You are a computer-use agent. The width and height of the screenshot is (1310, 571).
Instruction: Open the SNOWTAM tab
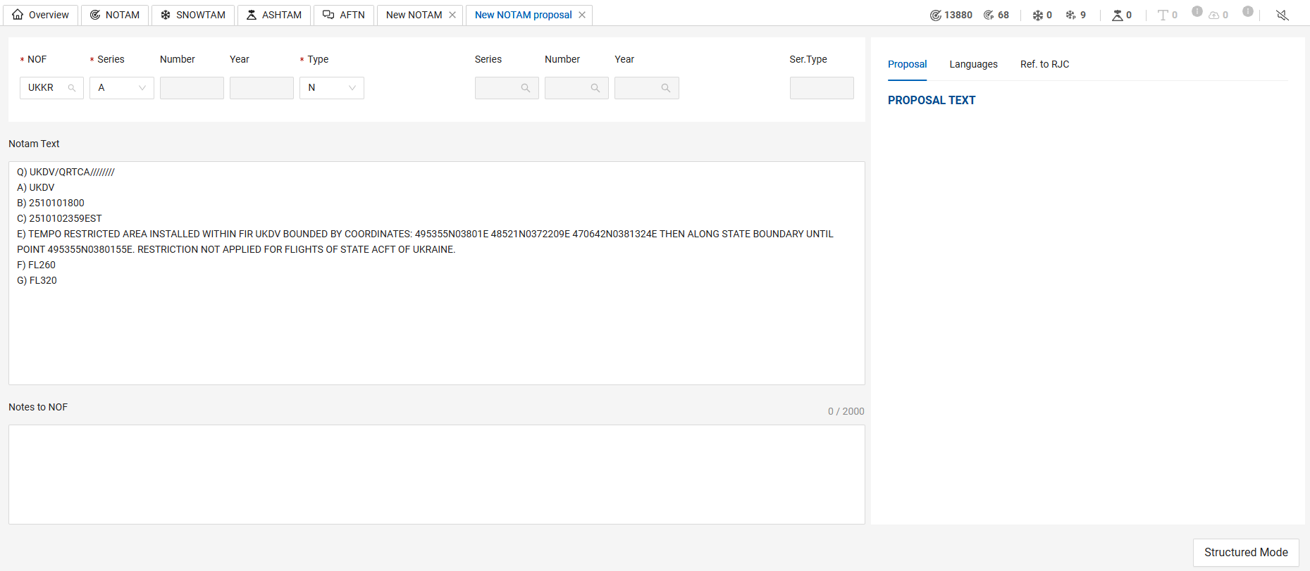tap(193, 15)
